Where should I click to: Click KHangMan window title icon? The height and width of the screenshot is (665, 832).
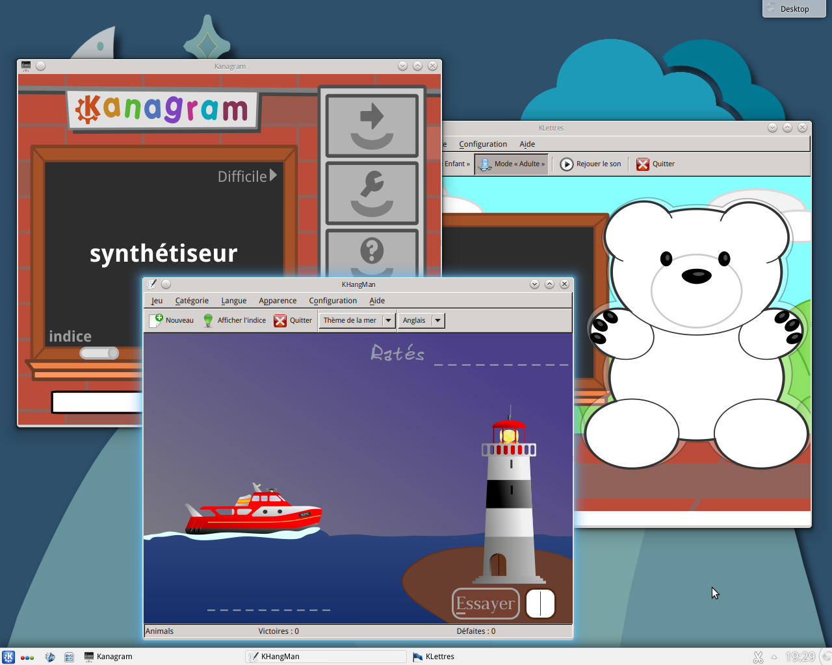click(x=151, y=284)
